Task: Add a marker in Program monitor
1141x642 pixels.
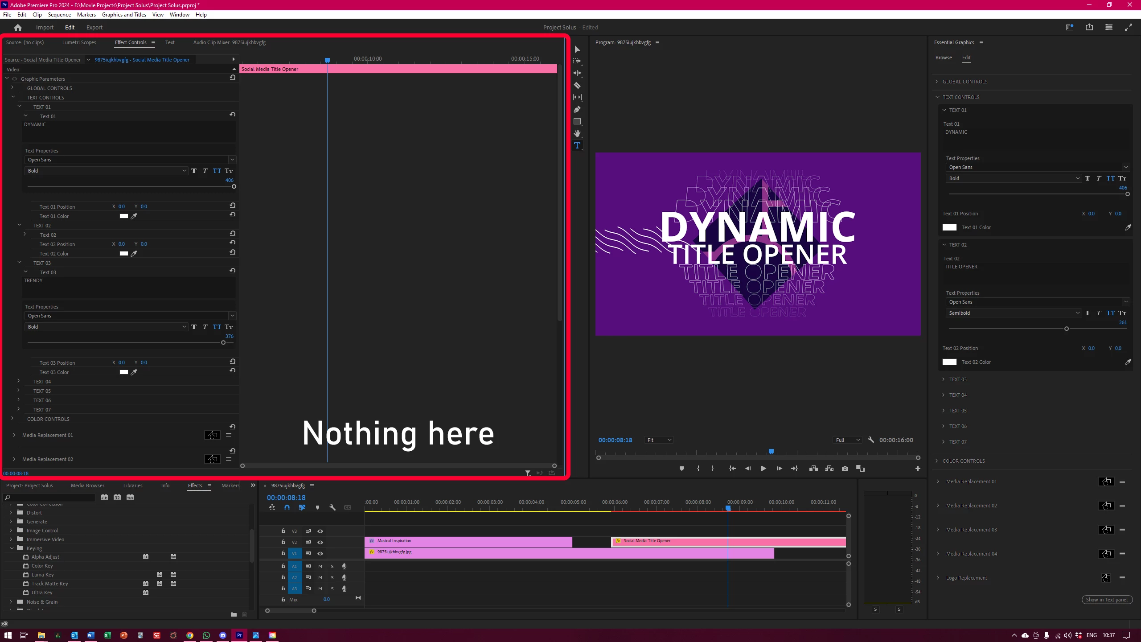Action: 681,469
